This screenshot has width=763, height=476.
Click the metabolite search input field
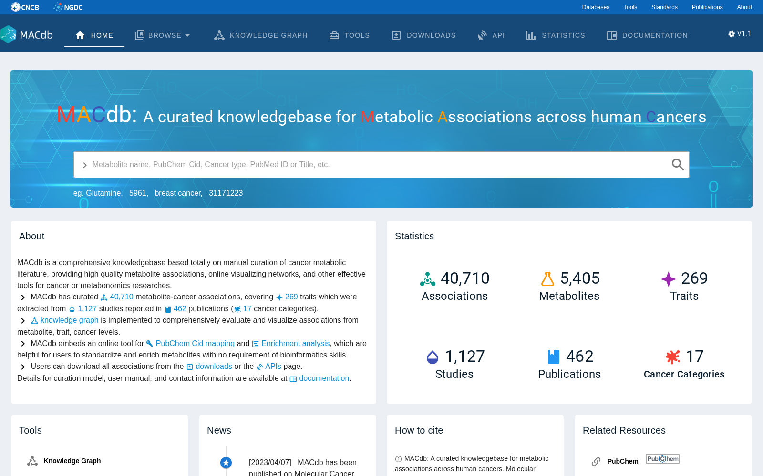click(x=377, y=165)
